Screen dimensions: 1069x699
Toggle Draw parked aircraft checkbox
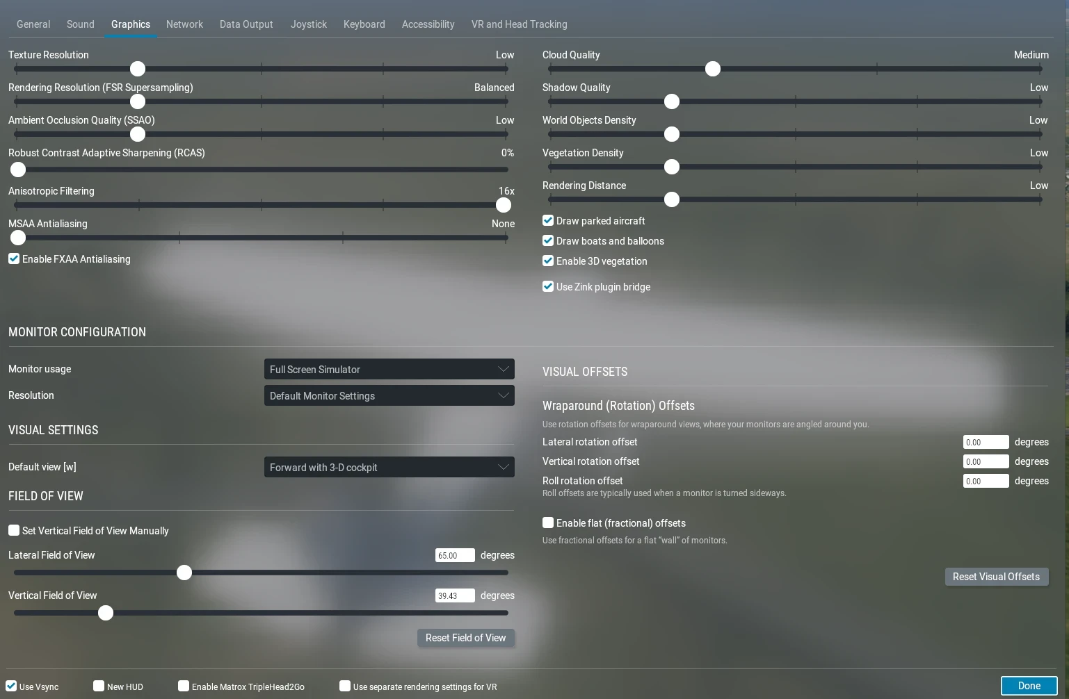pos(548,220)
